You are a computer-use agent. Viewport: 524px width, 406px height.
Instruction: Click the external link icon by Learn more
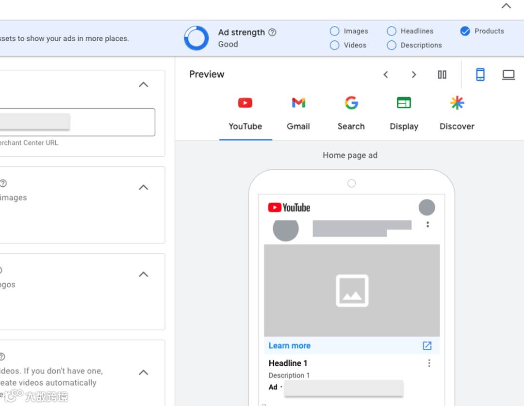(427, 345)
